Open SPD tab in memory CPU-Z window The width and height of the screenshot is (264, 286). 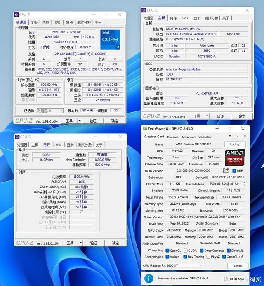[58, 144]
